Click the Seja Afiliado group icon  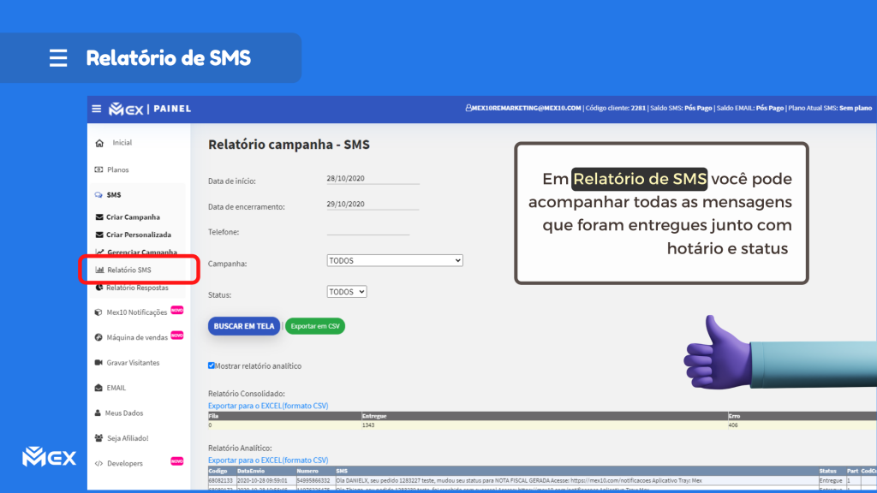pyautogui.click(x=99, y=437)
